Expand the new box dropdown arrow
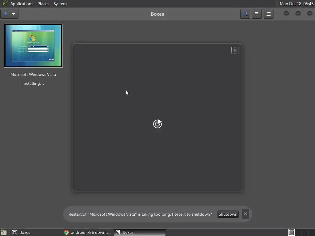 (14, 14)
